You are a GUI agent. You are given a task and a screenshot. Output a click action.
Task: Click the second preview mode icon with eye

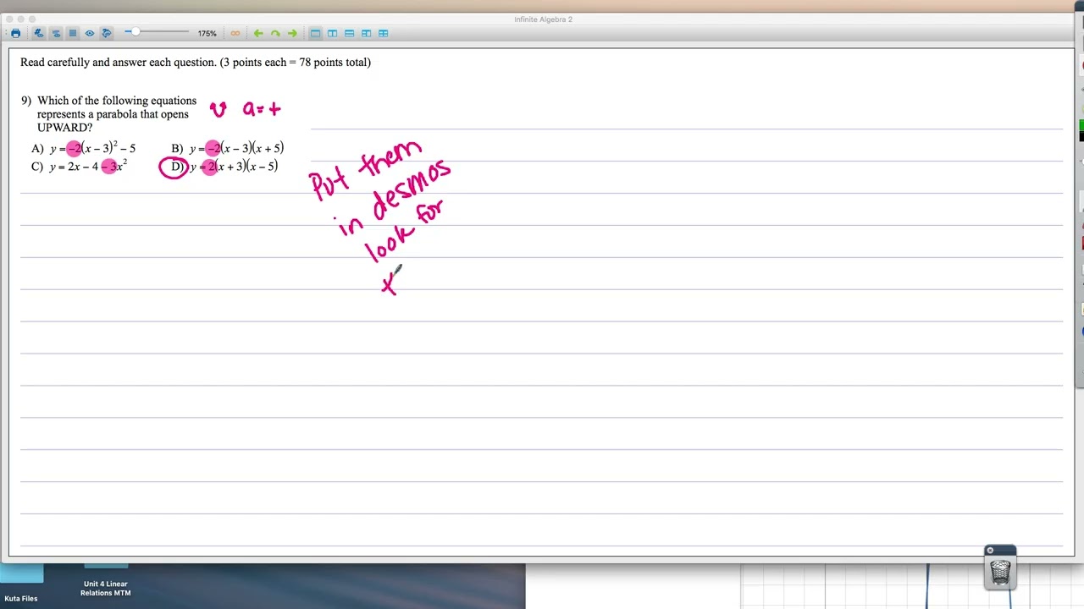[56, 34]
